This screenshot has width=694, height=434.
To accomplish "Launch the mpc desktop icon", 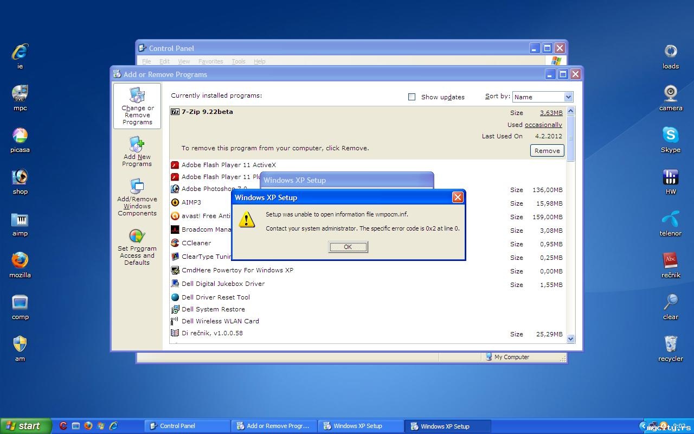I will click(20, 94).
